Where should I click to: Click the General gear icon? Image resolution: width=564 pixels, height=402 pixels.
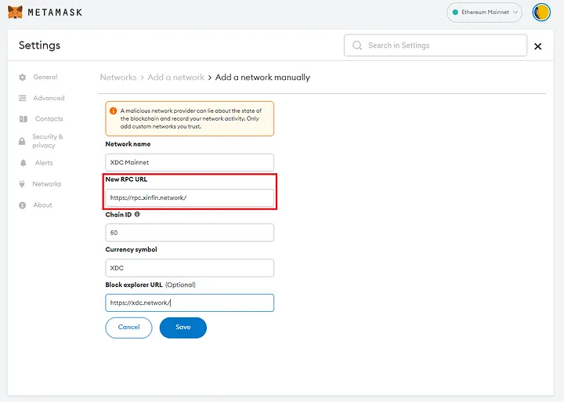click(x=23, y=78)
